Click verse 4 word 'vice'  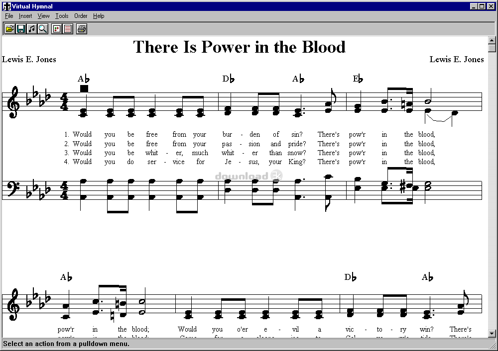point(178,162)
